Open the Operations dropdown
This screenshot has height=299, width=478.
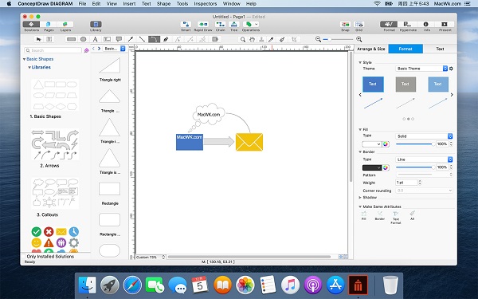tap(251, 26)
